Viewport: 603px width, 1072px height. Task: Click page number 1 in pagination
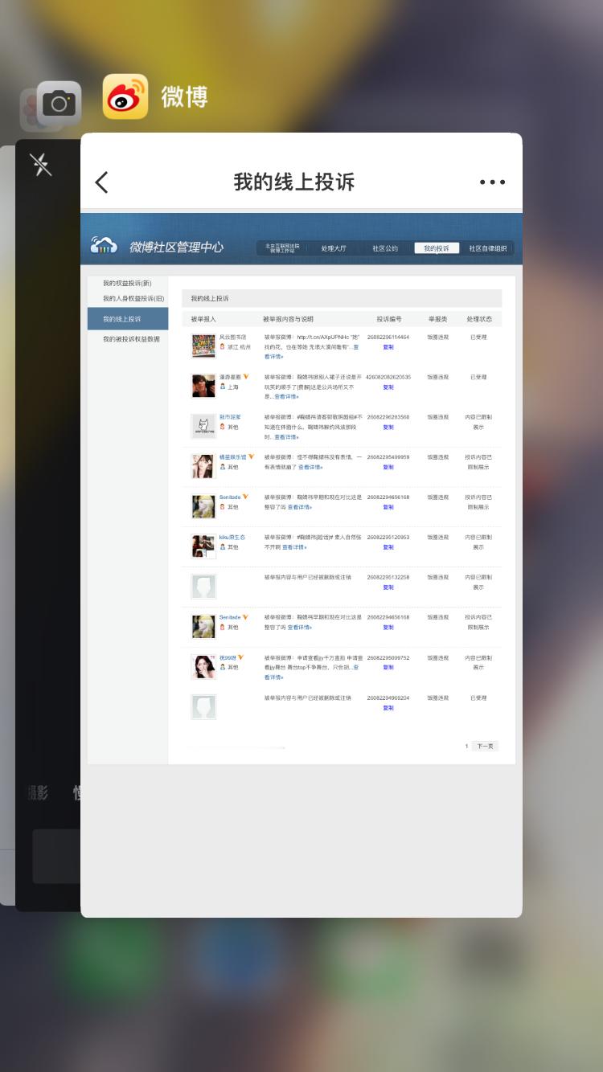click(x=466, y=747)
